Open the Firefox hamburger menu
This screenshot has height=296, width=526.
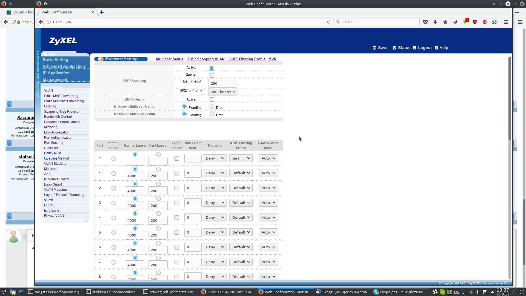click(x=506, y=22)
